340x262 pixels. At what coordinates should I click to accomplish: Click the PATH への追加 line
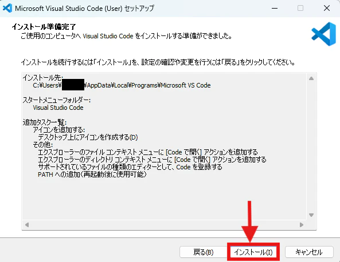point(92,174)
